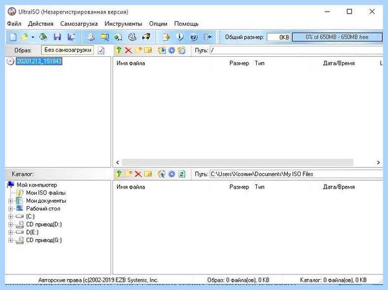Click the Save As floppy icon
Viewport: 388px width, 290px height.
pos(71,37)
